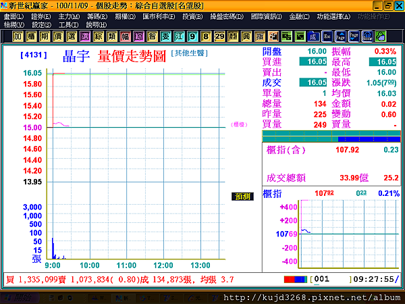The width and height of the screenshot is (405, 304).
Task: Open the 工具(T) menu
Action: (x=68, y=25)
